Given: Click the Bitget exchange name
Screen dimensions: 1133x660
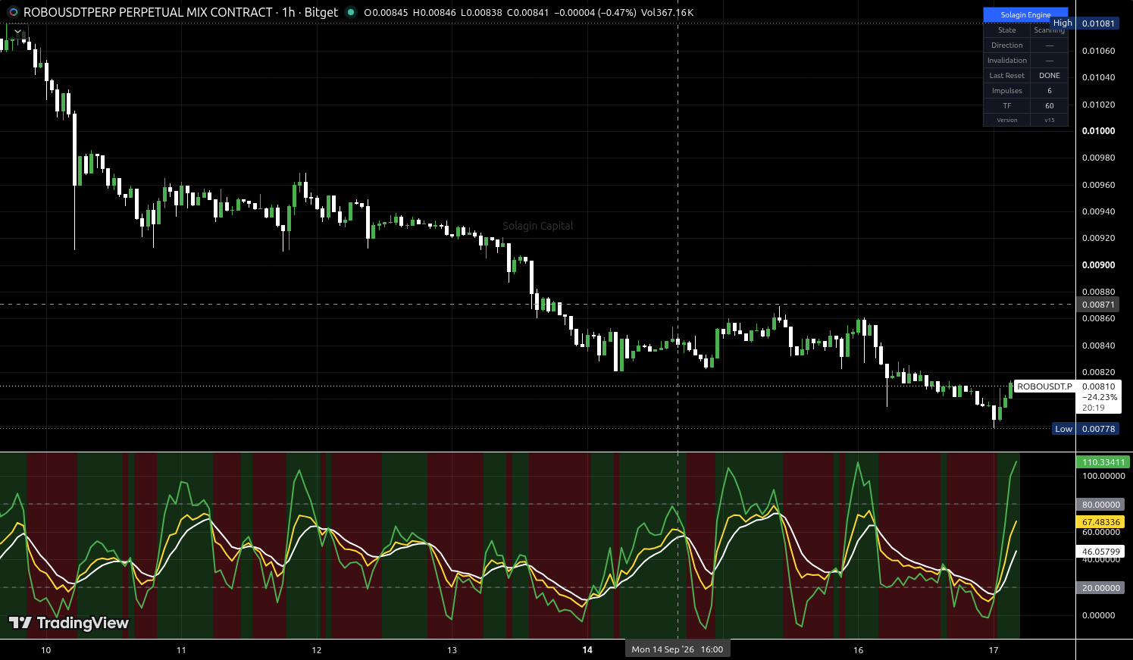Looking at the screenshot, I should pyautogui.click(x=321, y=12).
